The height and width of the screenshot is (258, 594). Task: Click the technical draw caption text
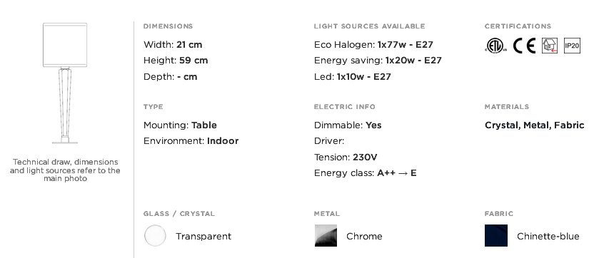pyautogui.click(x=65, y=170)
